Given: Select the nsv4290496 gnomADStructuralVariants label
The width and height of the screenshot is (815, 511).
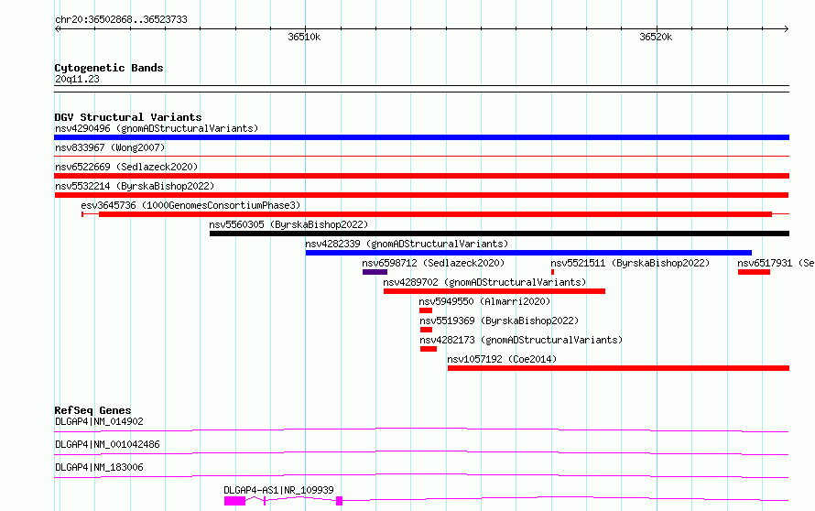Looking at the screenshot, I should click(x=157, y=128).
